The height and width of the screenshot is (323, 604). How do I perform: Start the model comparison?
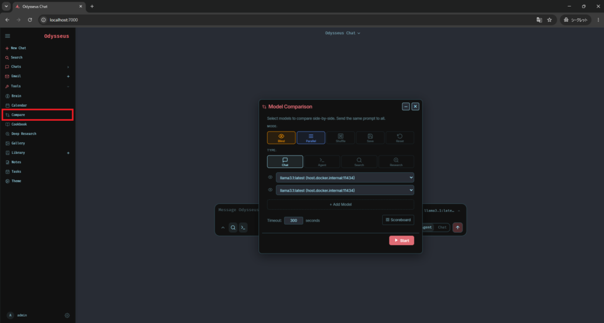click(x=401, y=240)
